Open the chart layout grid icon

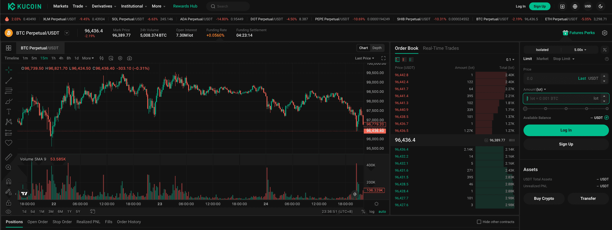(9, 48)
